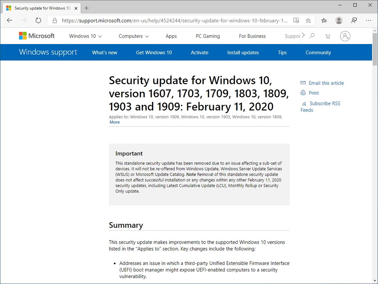
Task: Open the shopping cart icon
Action: click(x=327, y=36)
